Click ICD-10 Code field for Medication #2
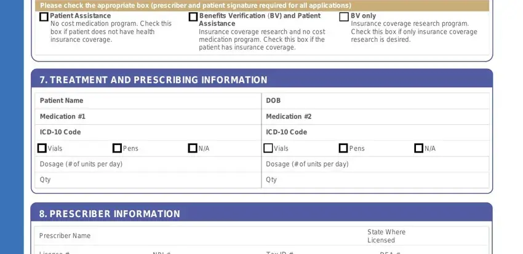Viewport: 523px width, 254px height. 375,132
